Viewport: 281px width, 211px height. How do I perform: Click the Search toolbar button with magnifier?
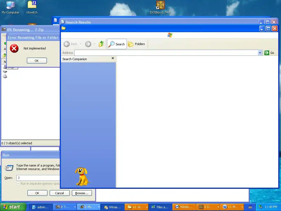point(117,44)
